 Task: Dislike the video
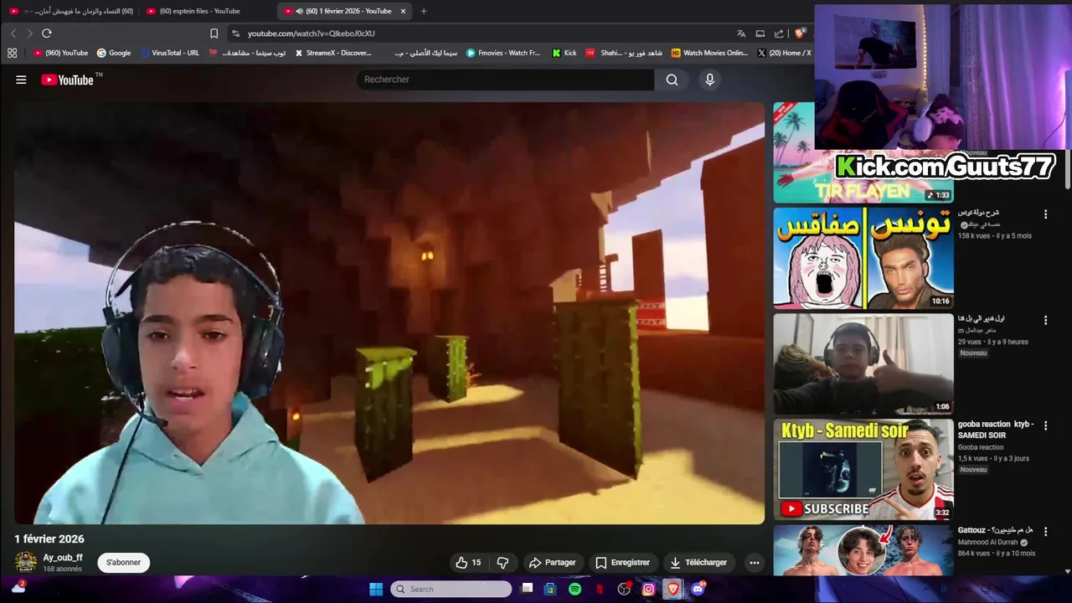tap(502, 563)
